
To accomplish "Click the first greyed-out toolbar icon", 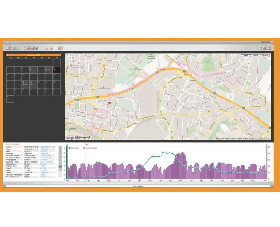I will pyautogui.click(x=46, y=48).
